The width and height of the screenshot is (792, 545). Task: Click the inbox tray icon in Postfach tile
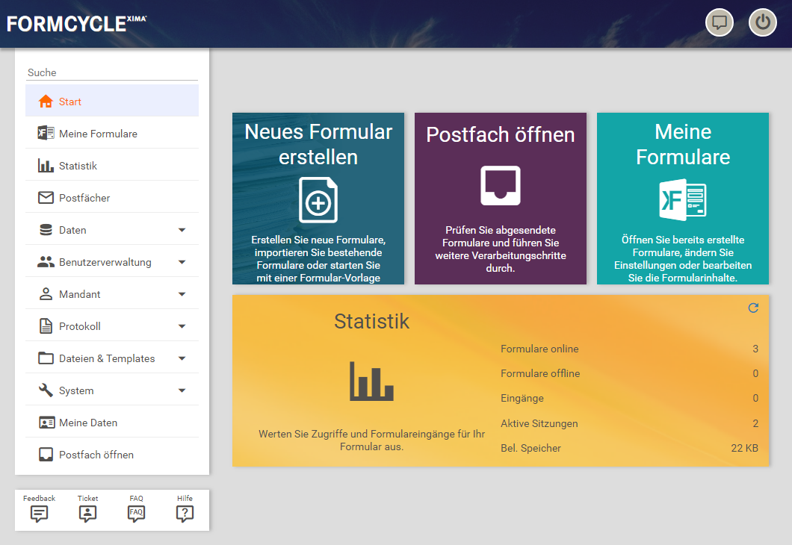point(500,185)
